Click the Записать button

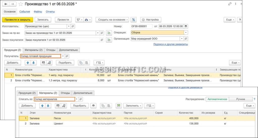click(43, 20)
